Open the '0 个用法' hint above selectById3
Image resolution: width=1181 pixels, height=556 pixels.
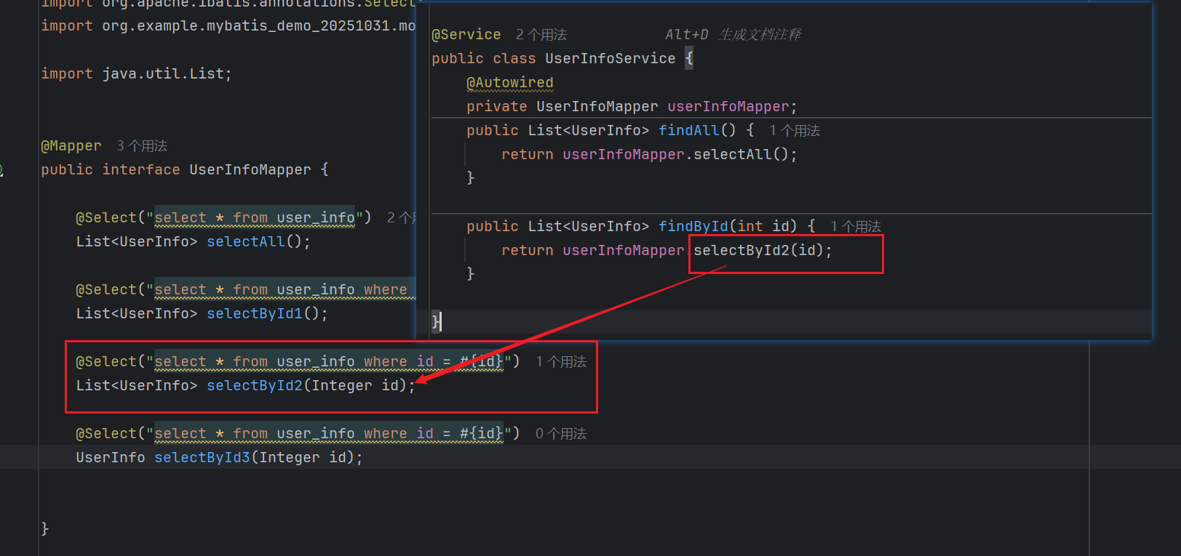(560, 434)
